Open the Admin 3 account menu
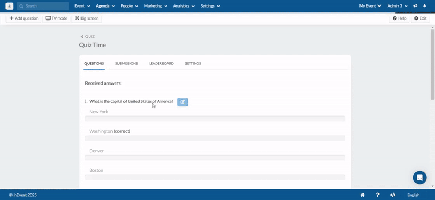This screenshot has height=200, width=435. click(x=397, y=6)
